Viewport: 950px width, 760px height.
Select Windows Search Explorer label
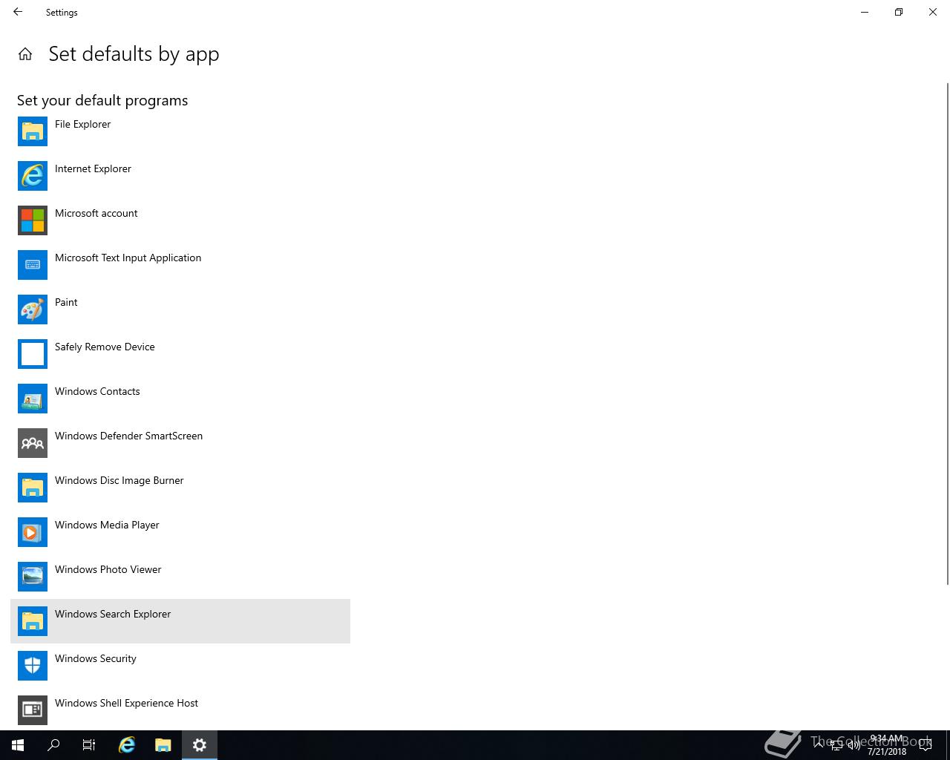(113, 614)
